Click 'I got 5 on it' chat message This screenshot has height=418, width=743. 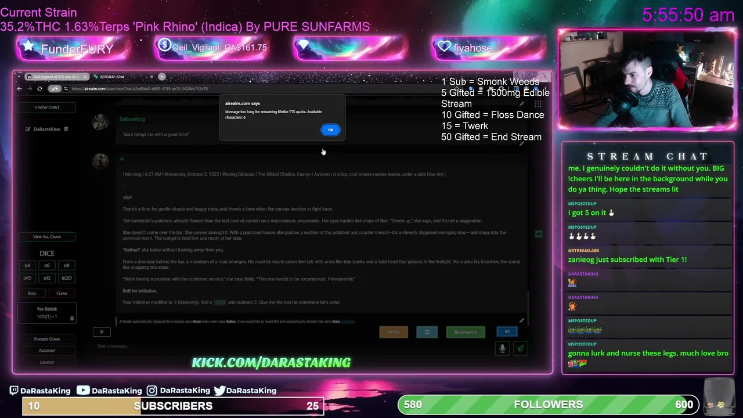coord(591,212)
